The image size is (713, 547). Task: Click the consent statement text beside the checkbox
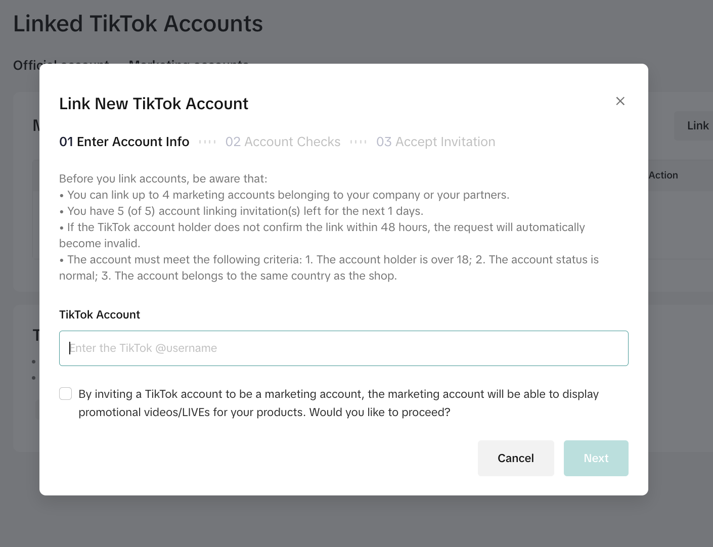tap(338, 403)
